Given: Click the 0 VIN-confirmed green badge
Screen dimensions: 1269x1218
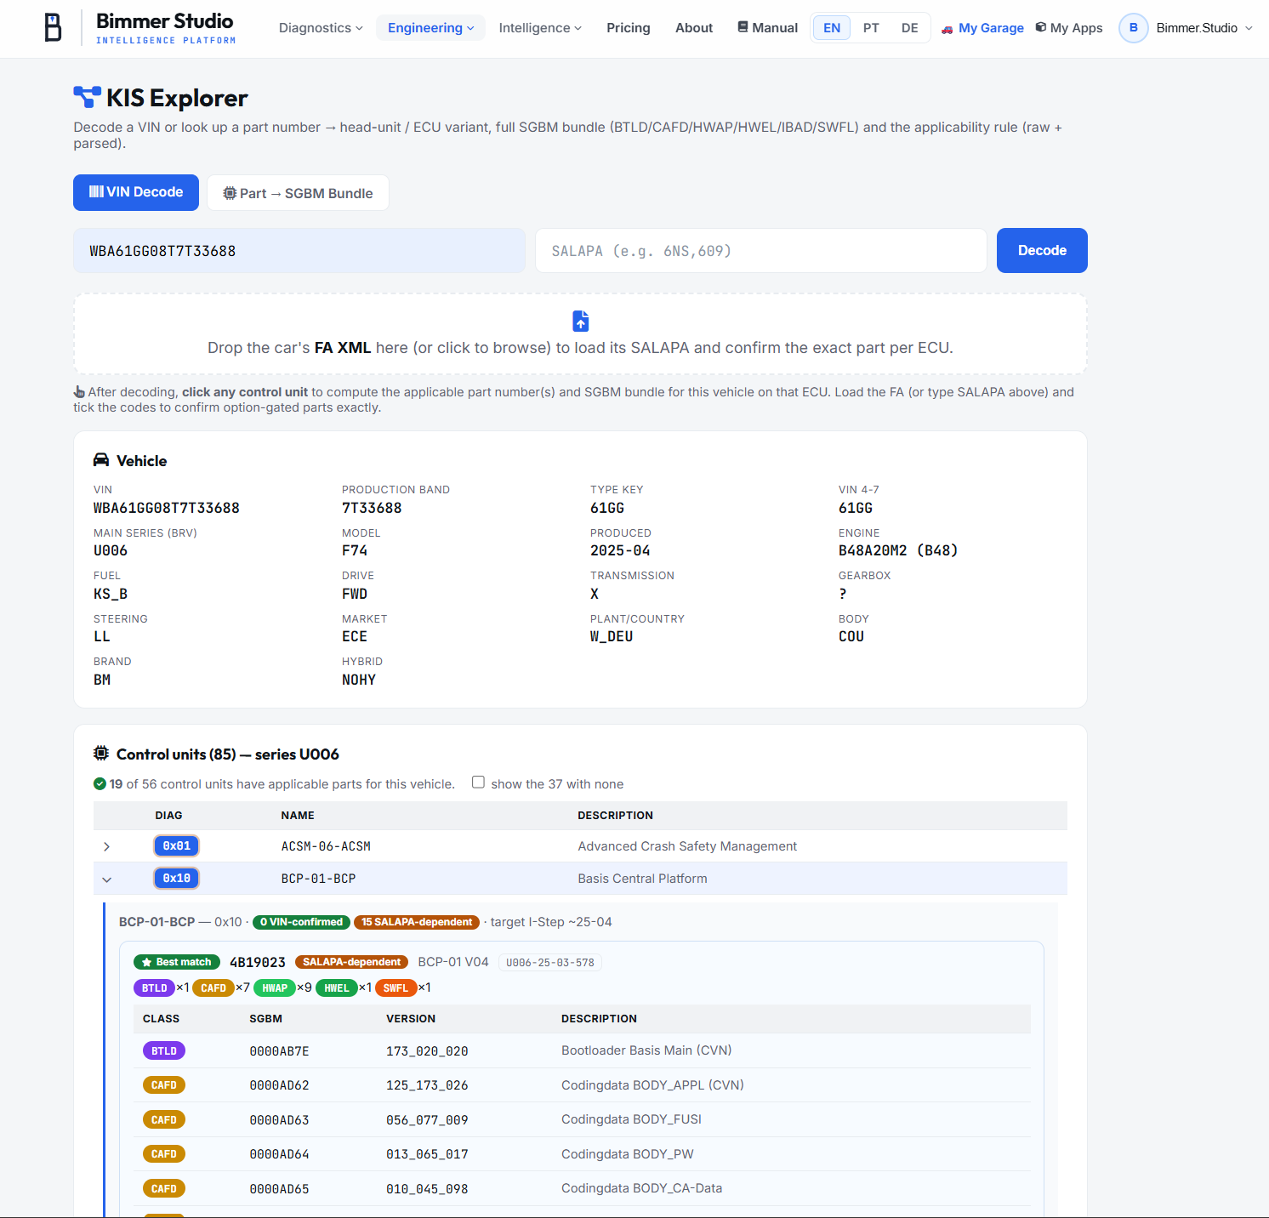Looking at the screenshot, I should pos(301,922).
